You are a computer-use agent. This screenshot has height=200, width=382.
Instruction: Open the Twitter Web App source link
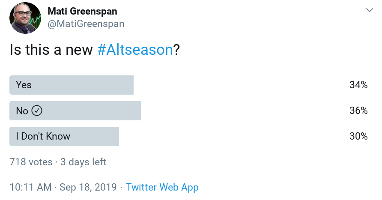(162, 187)
